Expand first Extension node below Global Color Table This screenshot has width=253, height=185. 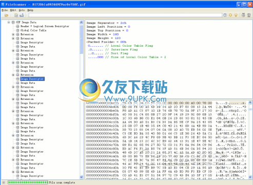[x=13, y=34]
